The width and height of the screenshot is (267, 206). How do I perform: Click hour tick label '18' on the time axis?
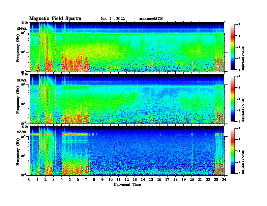[x=175, y=179]
